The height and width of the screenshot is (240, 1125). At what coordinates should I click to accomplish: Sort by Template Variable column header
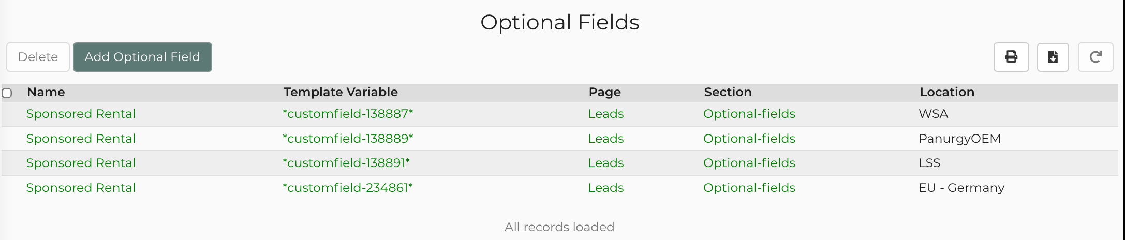[x=341, y=92]
